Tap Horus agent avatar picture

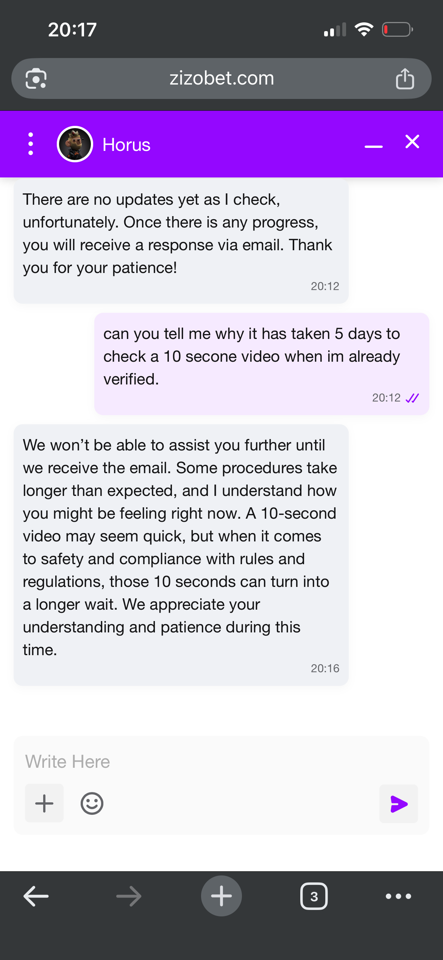tap(75, 144)
